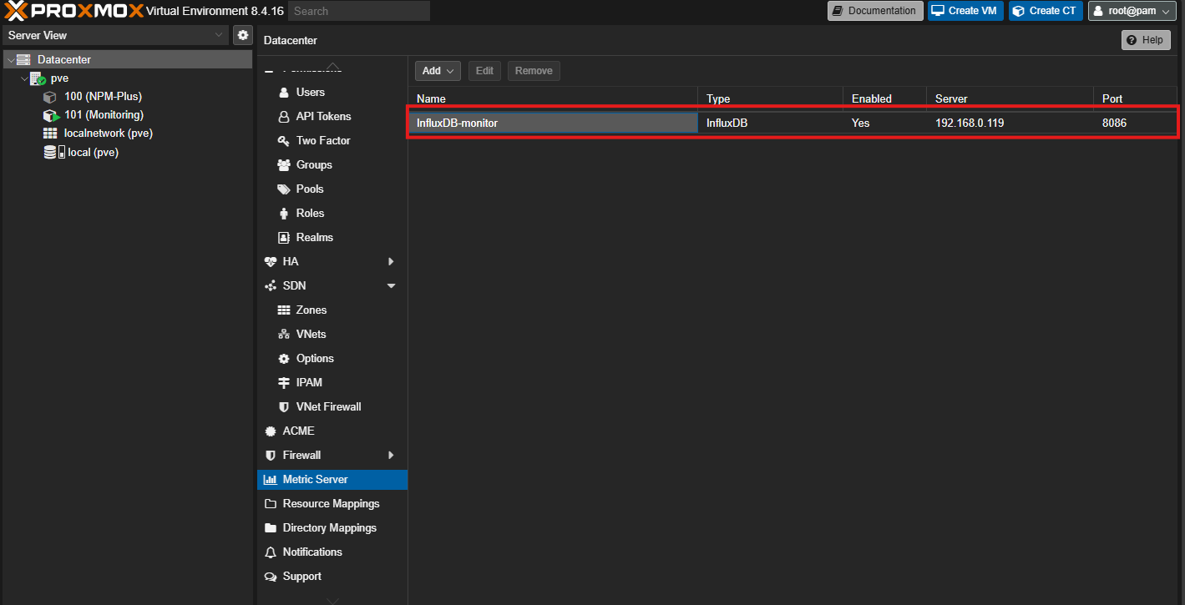Focus the Search input field
This screenshot has height=605, width=1185.
click(359, 11)
